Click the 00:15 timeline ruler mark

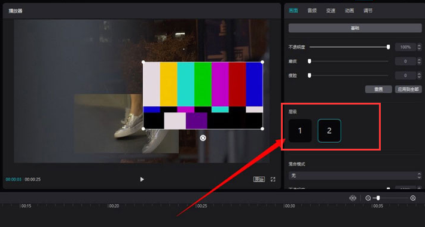26,206
